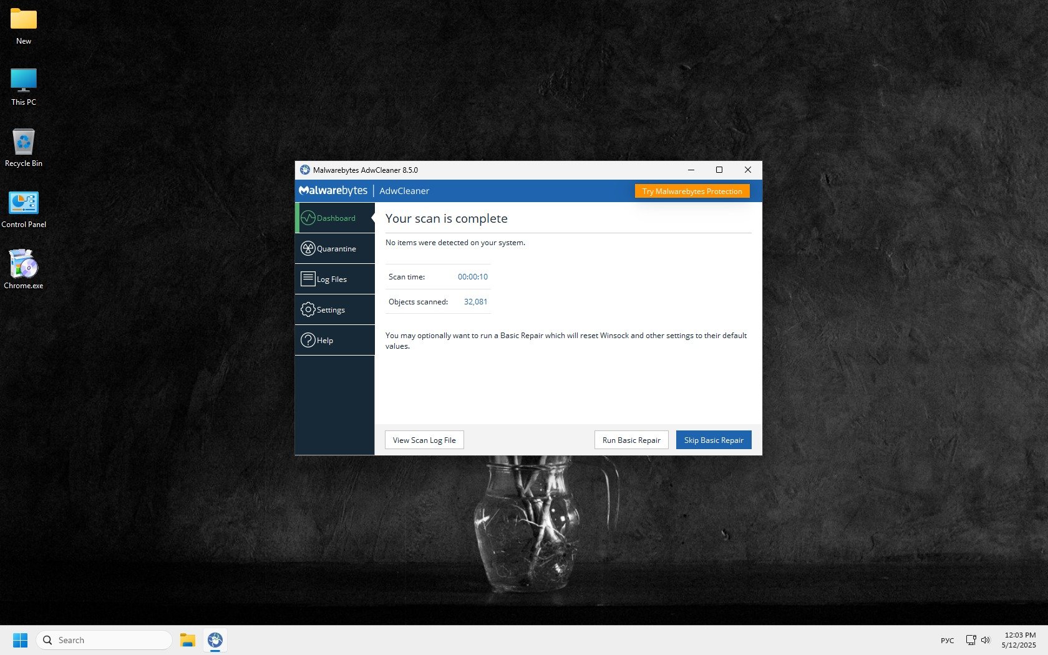
Task: Select the This PC desktop icon
Action: tap(24, 87)
